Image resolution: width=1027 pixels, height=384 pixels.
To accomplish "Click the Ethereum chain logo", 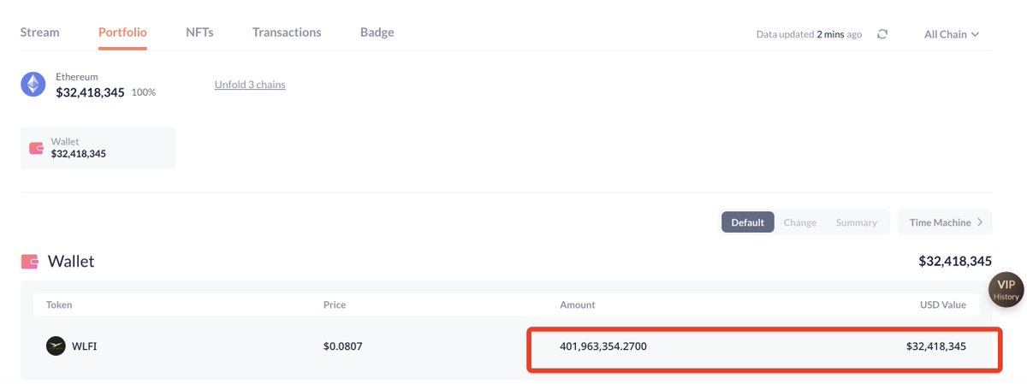I will (33, 84).
